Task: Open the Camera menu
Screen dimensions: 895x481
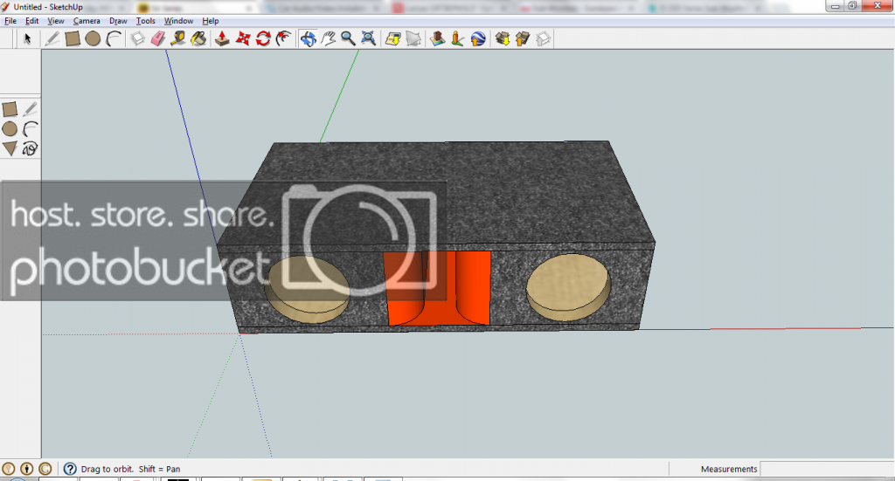Action: click(x=87, y=21)
